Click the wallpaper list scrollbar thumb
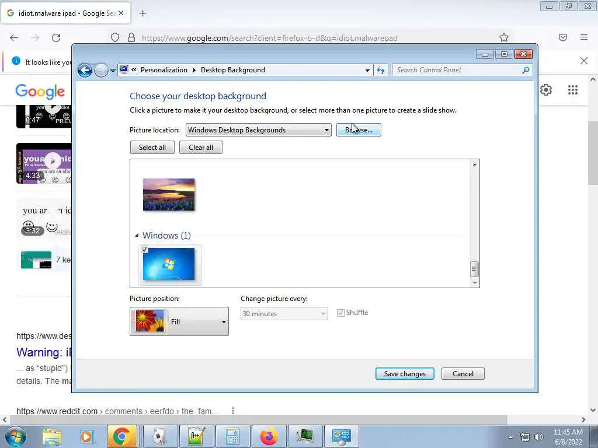 [x=475, y=269]
